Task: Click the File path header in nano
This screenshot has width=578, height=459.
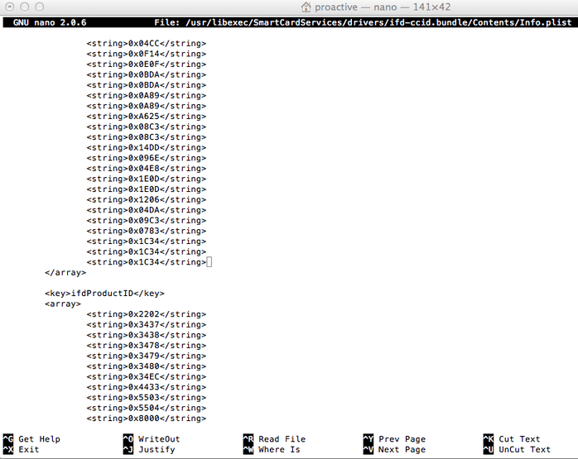Action: click(363, 22)
